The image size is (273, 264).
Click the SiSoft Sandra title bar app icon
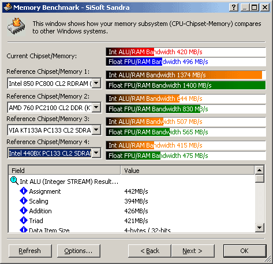pos(8,7)
